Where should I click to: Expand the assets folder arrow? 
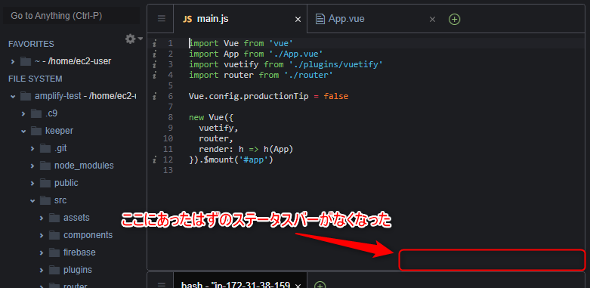(x=42, y=218)
